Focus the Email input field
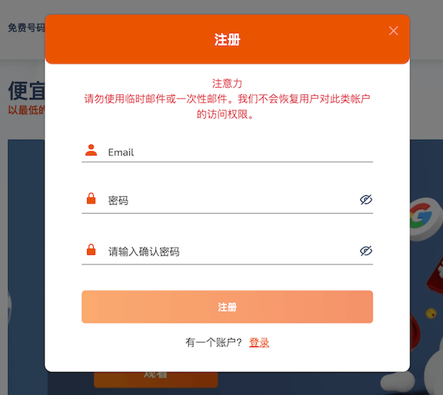This screenshot has width=443, height=395. [236, 153]
